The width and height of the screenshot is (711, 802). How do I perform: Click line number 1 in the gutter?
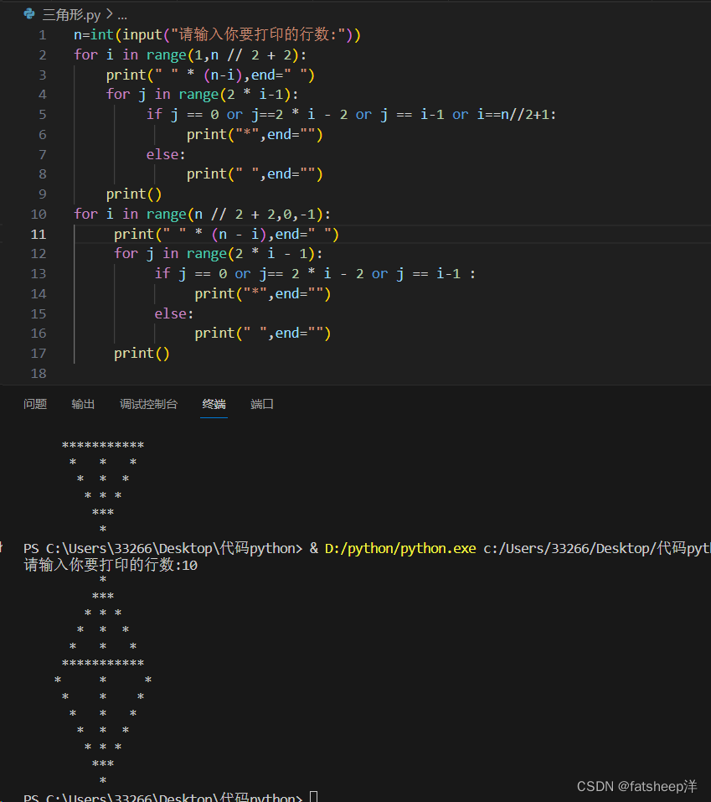tap(43, 35)
